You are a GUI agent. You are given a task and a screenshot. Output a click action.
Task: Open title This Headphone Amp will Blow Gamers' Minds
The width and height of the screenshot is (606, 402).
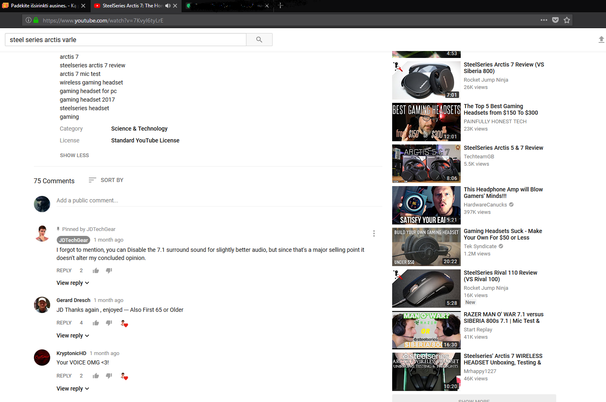[503, 193]
